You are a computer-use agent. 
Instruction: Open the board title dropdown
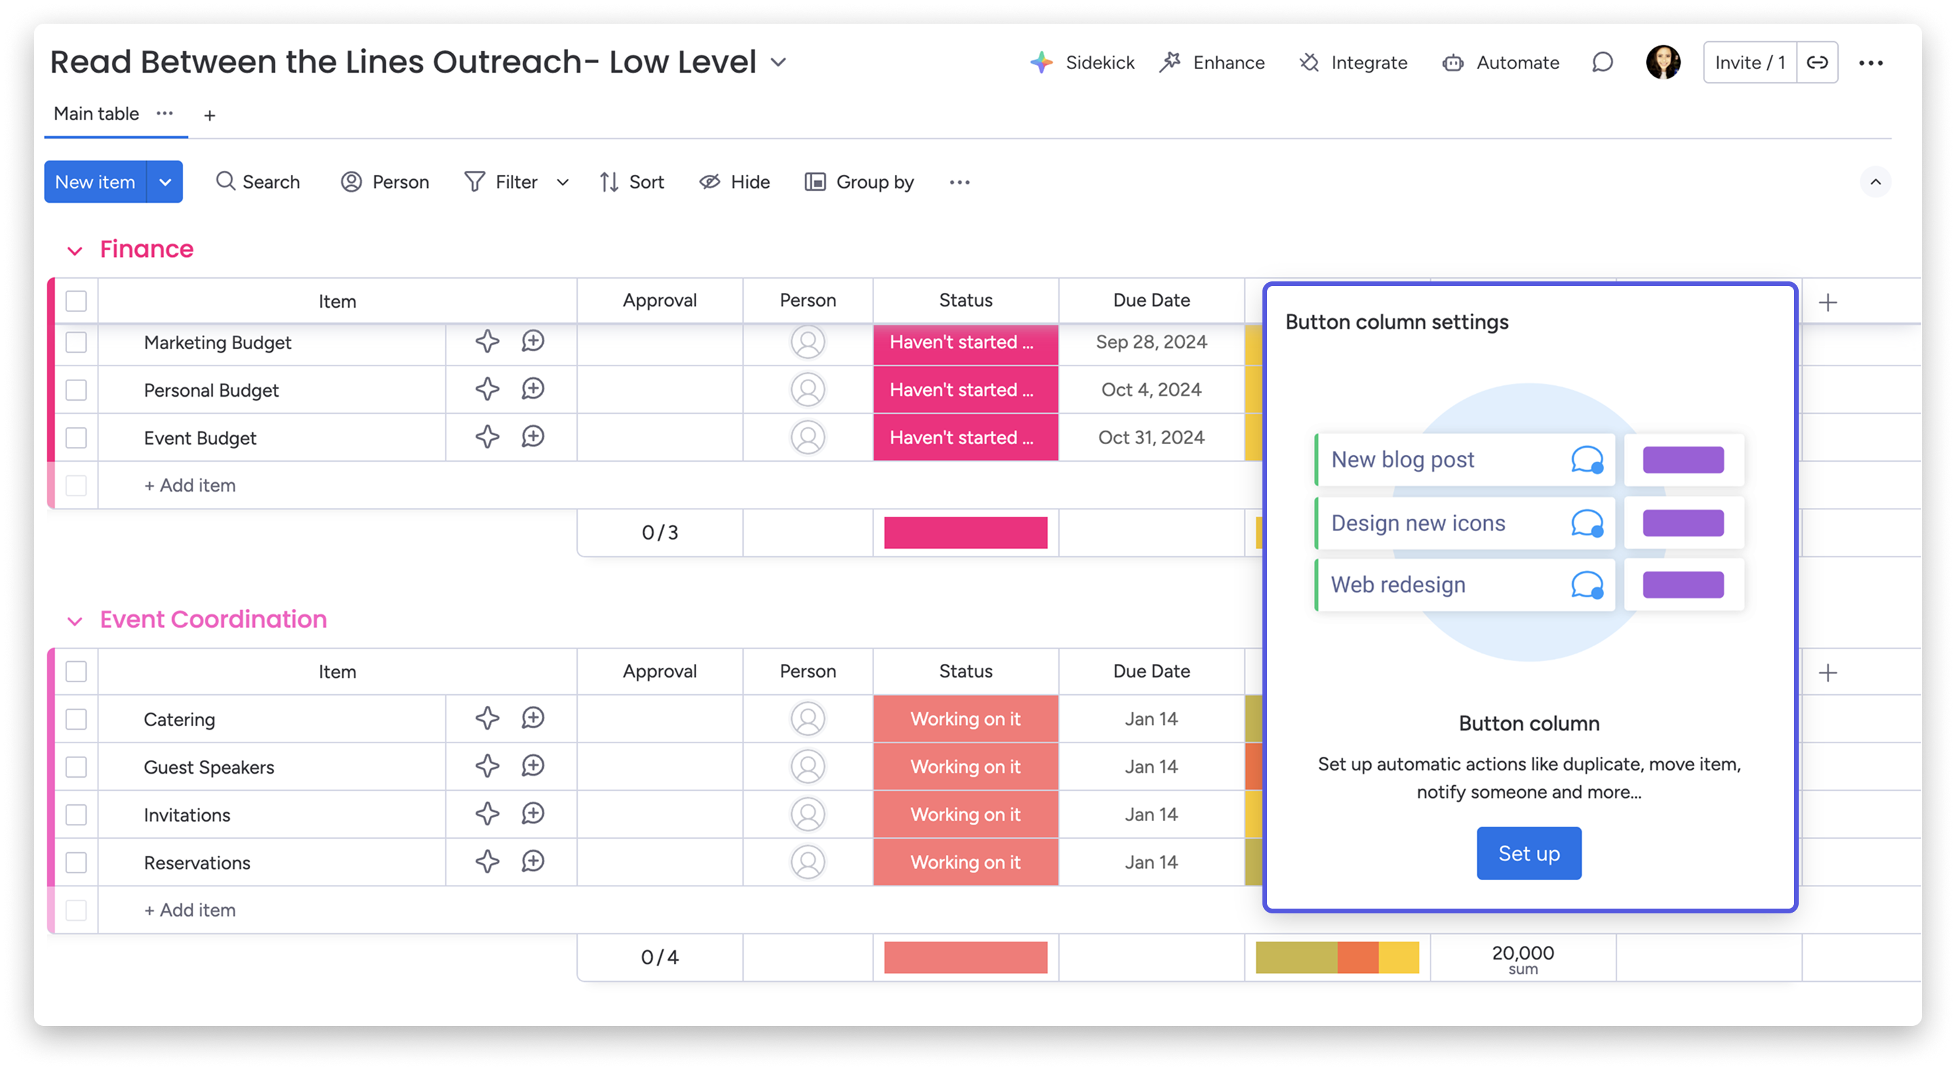click(779, 62)
